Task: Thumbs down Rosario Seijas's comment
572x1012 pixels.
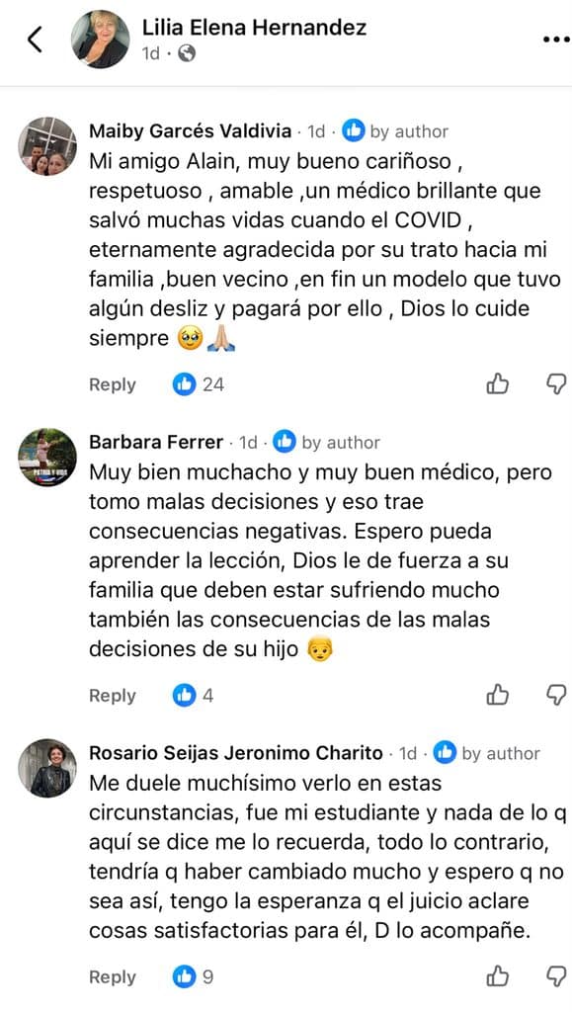Action: pyautogui.click(x=556, y=977)
